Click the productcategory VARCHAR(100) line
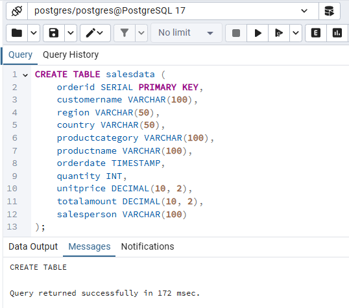Viewport: 349px width, 308px height. point(136,138)
